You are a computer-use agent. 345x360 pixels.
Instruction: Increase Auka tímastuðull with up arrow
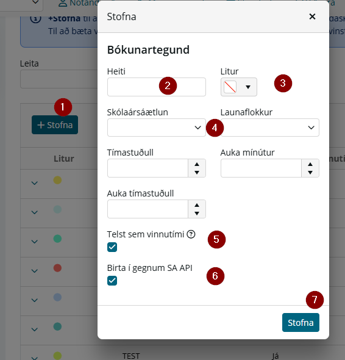click(197, 205)
